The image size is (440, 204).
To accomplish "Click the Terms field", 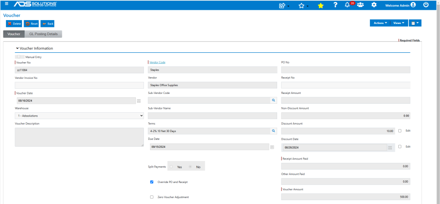I will [209, 131].
